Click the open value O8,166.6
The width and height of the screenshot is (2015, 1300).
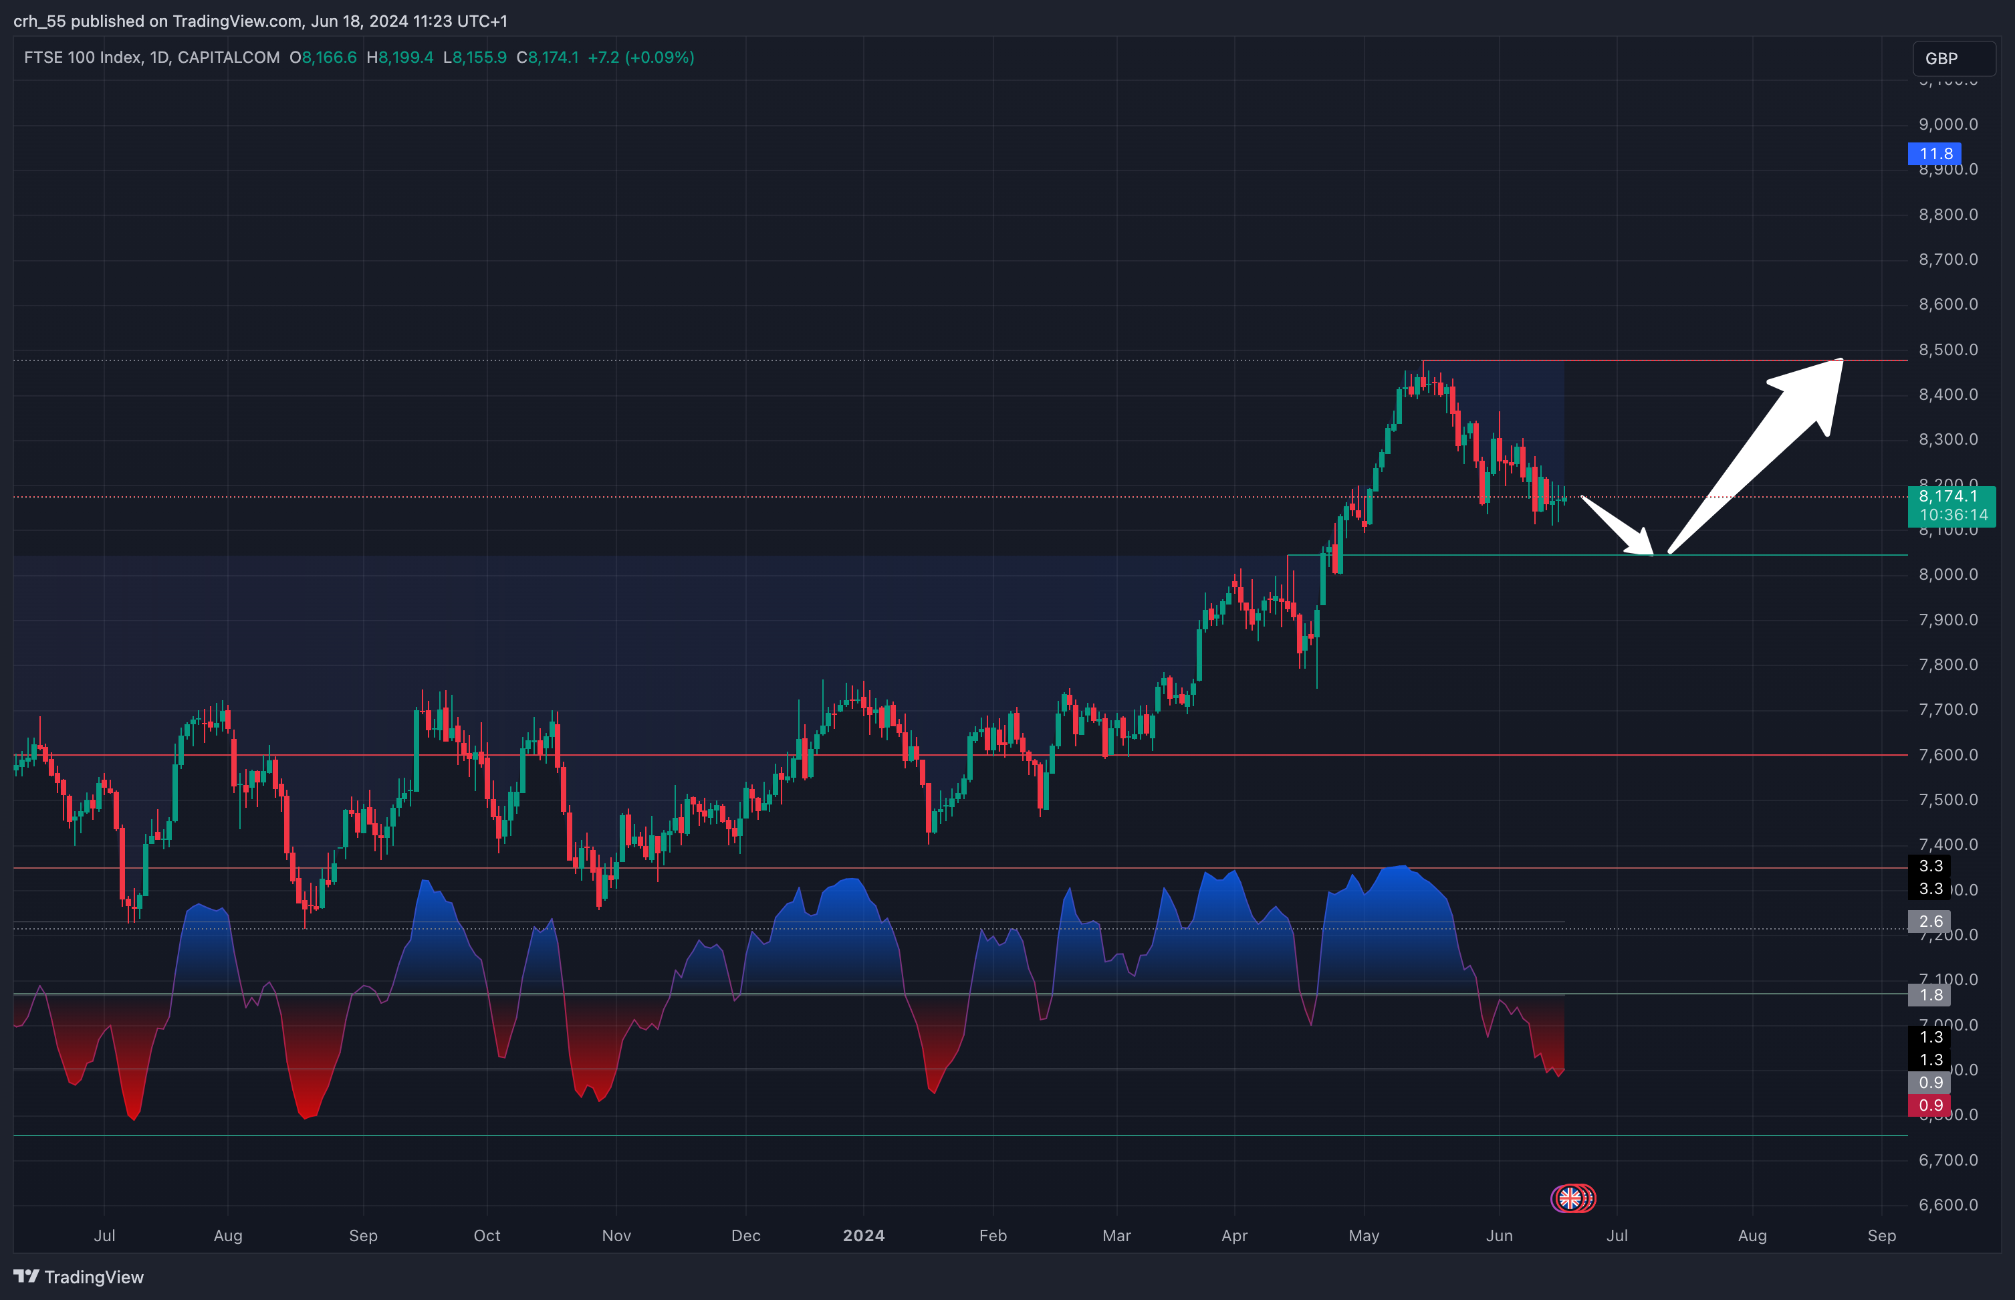point(323,58)
